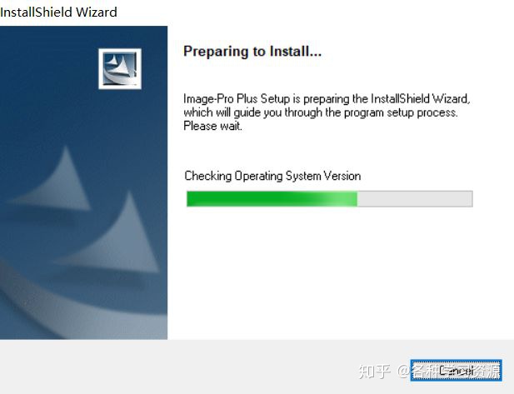Click the 'Please wait.' text
This screenshot has height=394, width=514.
tap(212, 127)
